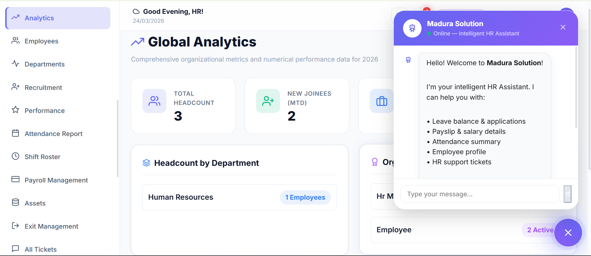Click the small bot icon beside the welcome message
Viewport: 591px width, 256px height.
click(408, 60)
